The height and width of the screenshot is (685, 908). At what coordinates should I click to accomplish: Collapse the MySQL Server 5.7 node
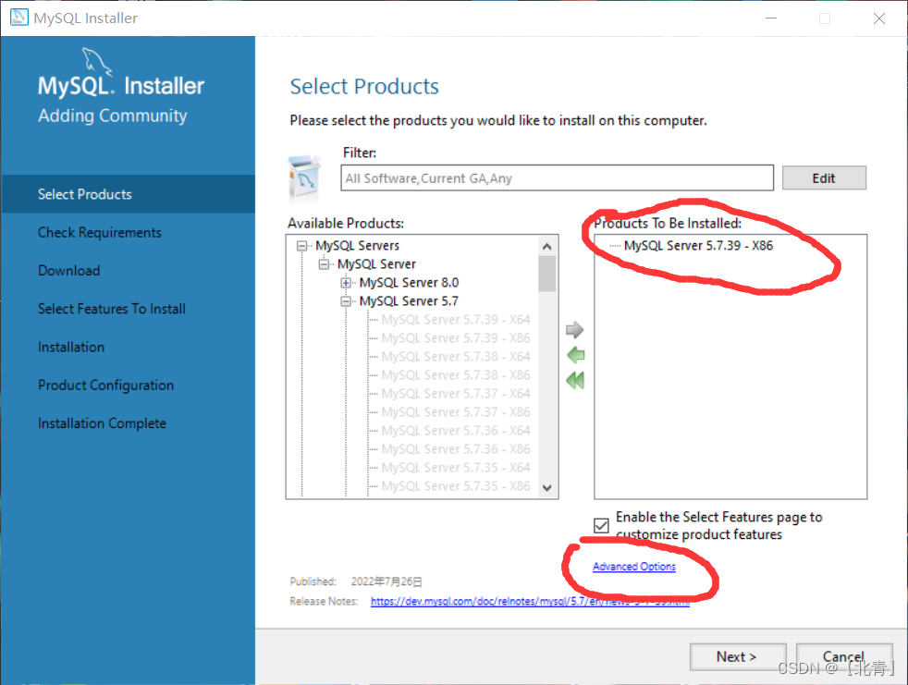point(346,301)
